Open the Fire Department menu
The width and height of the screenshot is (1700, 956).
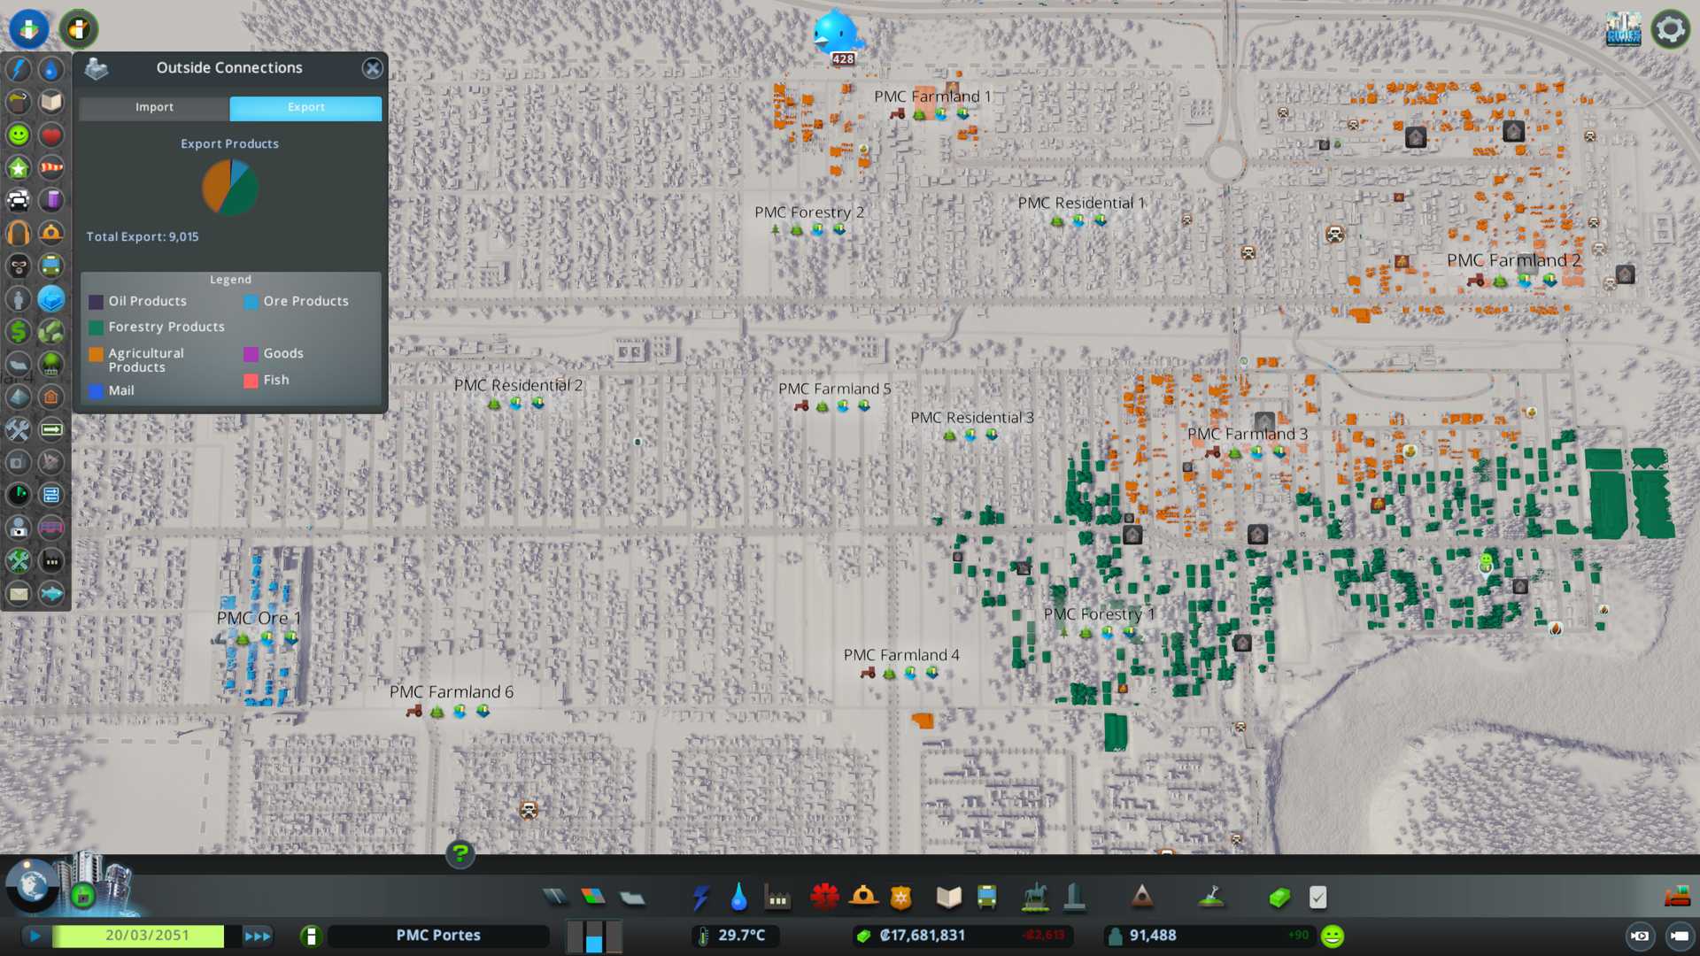click(863, 898)
